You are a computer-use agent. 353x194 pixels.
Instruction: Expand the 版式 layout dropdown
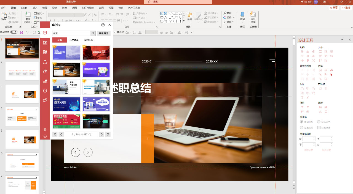point(39,13)
